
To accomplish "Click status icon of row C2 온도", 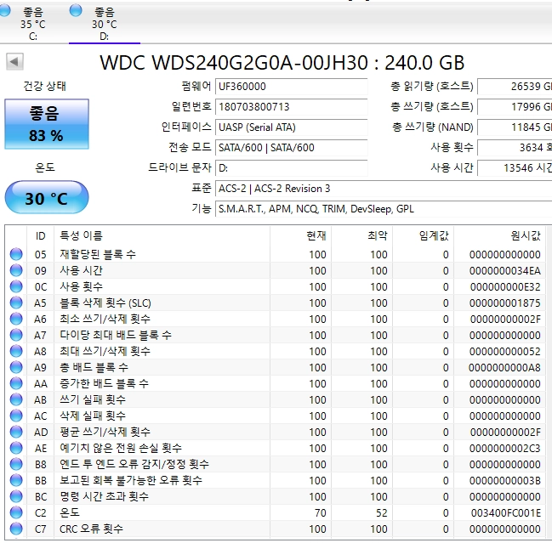I will [x=16, y=512].
